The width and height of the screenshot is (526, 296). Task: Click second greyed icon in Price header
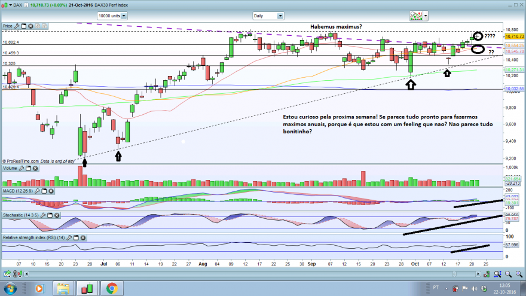(44, 26)
